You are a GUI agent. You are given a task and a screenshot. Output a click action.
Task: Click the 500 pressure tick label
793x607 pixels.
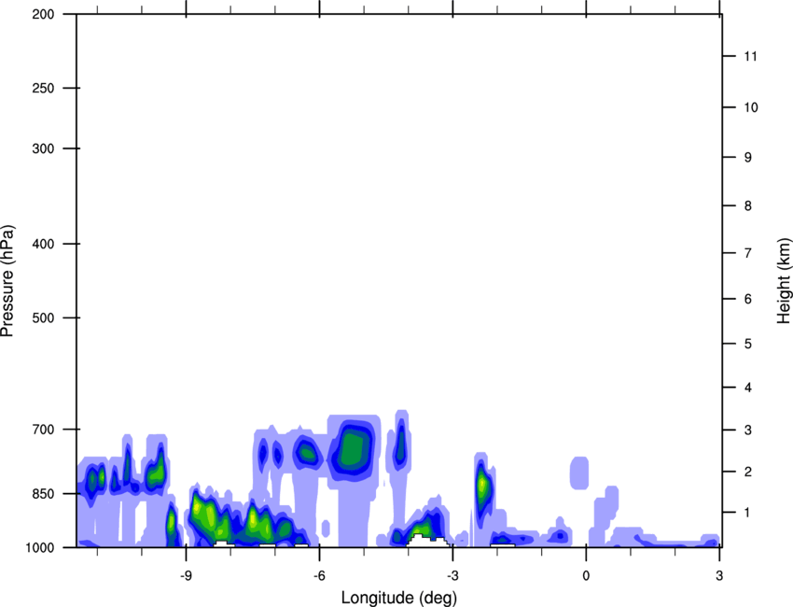pos(43,318)
